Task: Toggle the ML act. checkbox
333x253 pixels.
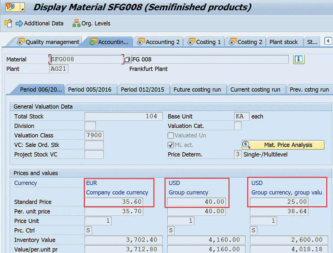Action: point(171,145)
